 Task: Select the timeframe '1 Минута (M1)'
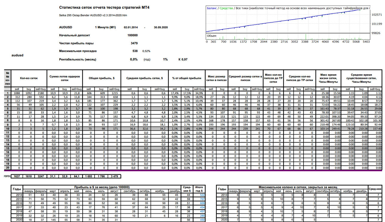(x=105, y=27)
